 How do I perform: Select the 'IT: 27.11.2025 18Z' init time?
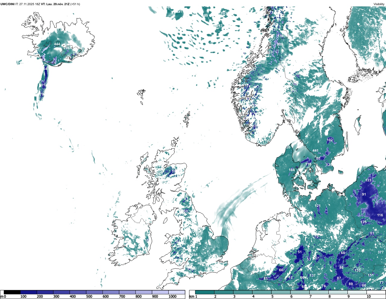(x=28, y=4)
